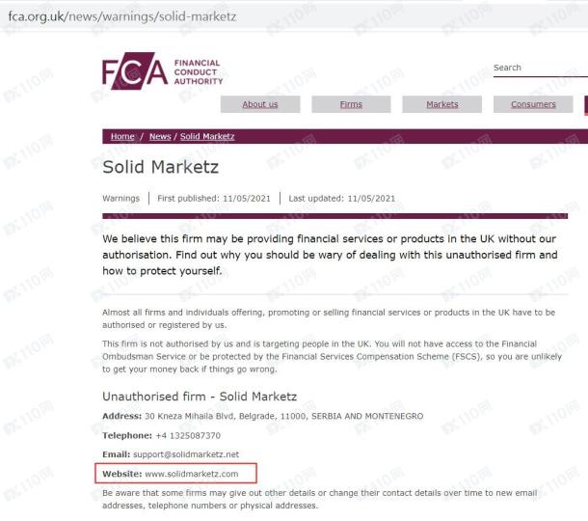
Task: Click the Belgrade address line
Action: (283, 416)
